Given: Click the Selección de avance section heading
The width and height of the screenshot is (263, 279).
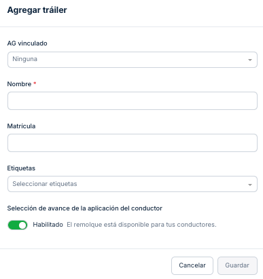Looking at the screenshot, I should [85, 208].
